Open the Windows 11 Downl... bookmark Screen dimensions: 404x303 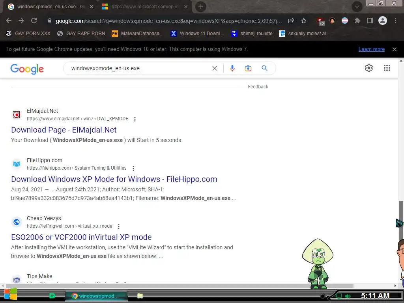(x=197, y=34)
